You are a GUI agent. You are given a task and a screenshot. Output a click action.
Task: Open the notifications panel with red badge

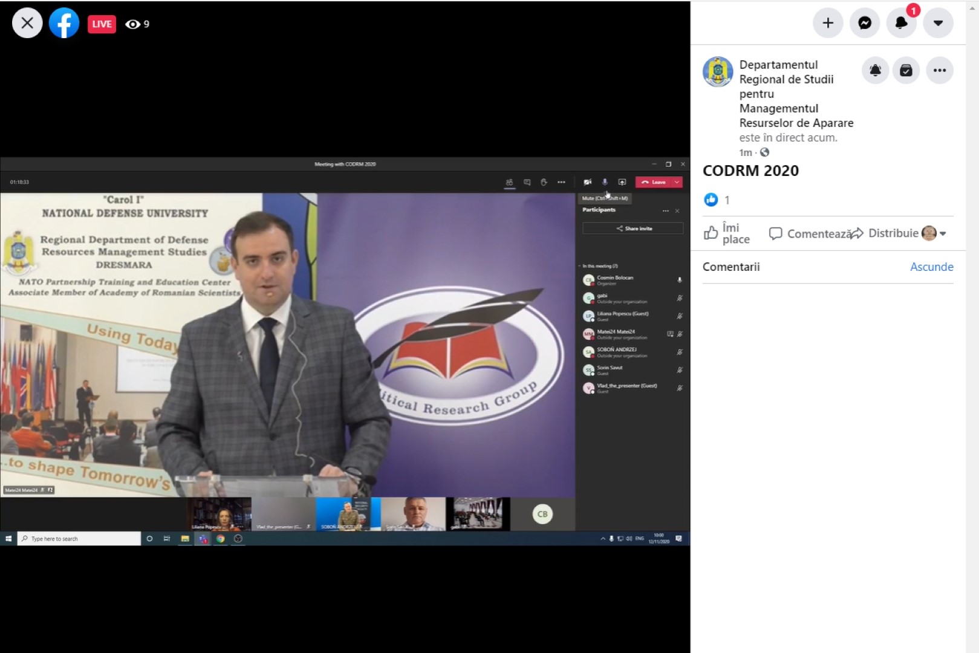[x=902, y=23]
